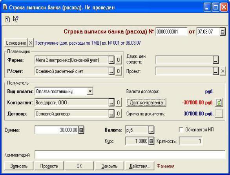Open calculator icon beside Сумма field
Image resolution: width=230 pixels, height=175 pixels.
pyautogui.click(x=81, y=130)
